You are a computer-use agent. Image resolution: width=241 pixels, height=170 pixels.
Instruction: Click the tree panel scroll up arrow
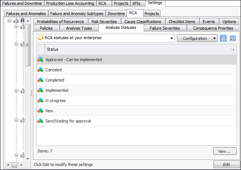(28, 21)
